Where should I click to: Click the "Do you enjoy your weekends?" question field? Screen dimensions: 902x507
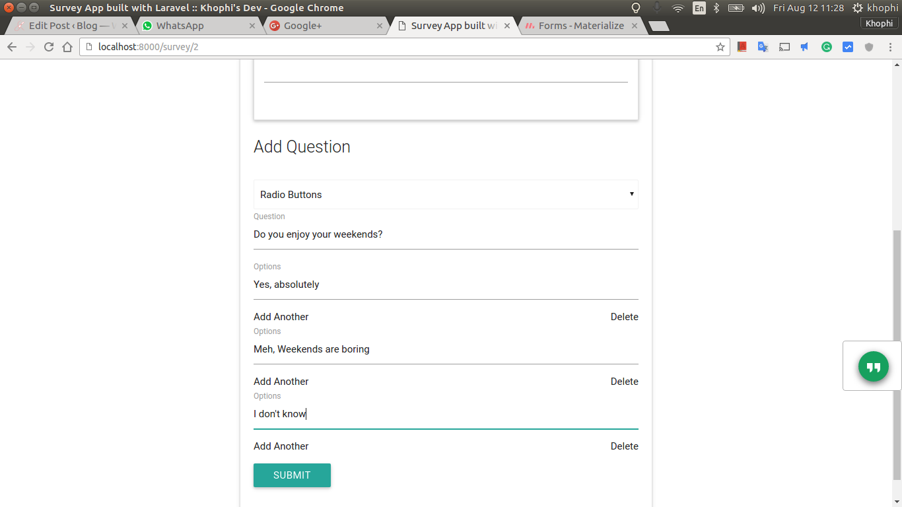(x=446, y=234)
